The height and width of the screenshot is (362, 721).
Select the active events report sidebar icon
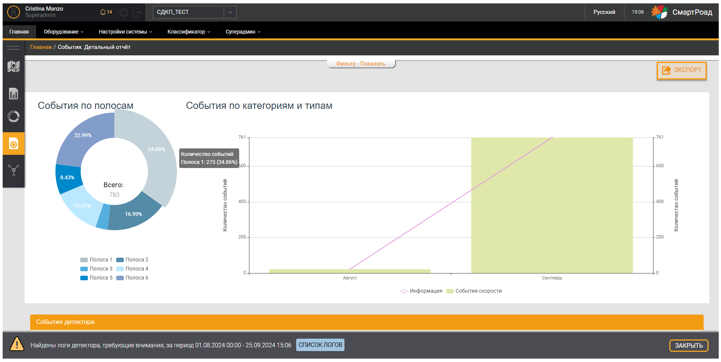coord(14,144)
